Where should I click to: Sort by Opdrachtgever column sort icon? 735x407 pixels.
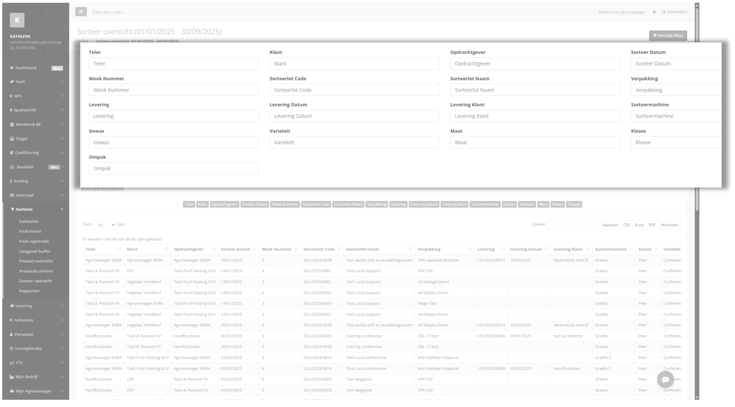pyautogui.click(x=214, y=249)
